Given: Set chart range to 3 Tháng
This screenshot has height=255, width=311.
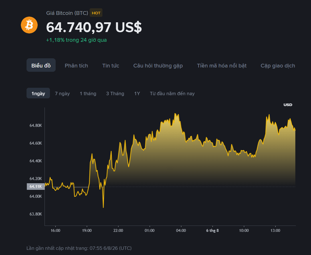Looking at the screenshot, I should click(x=115, y=93).
